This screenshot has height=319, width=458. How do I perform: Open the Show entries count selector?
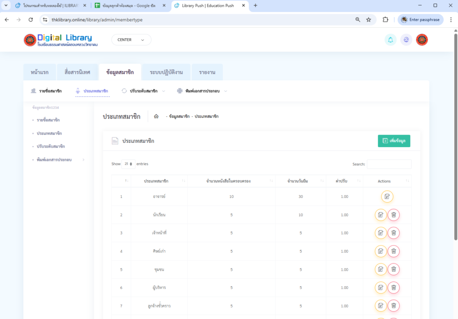click(x=128, y=164)
